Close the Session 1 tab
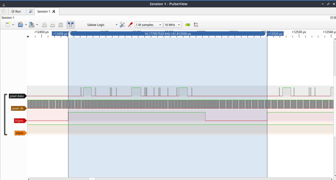The width and height of the screenshot is (336, 180). point(54,12)
